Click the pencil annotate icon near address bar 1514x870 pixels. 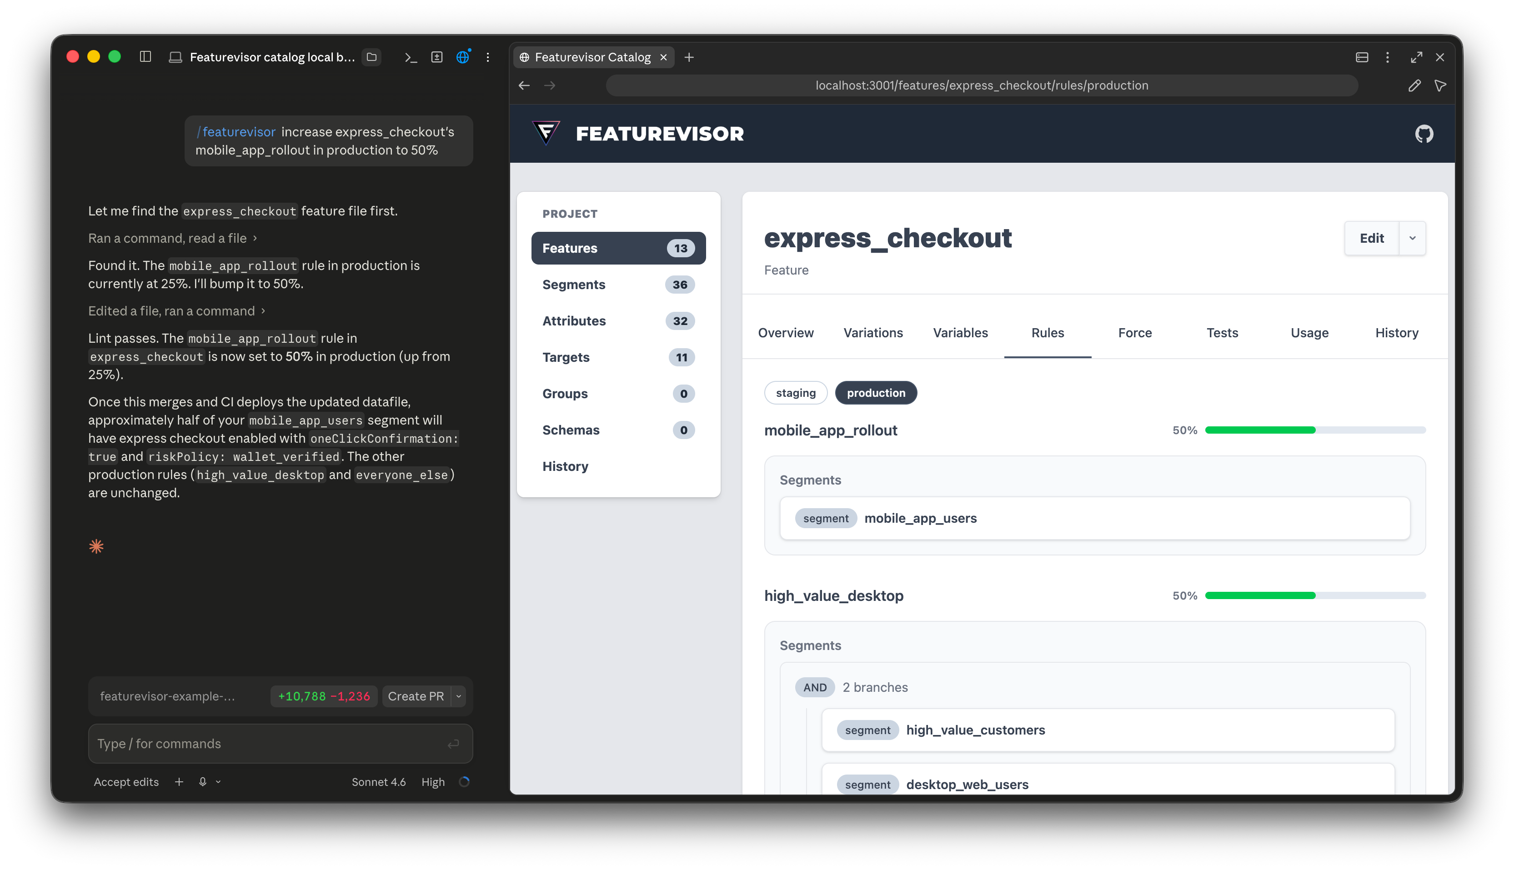pos(1414,85)
